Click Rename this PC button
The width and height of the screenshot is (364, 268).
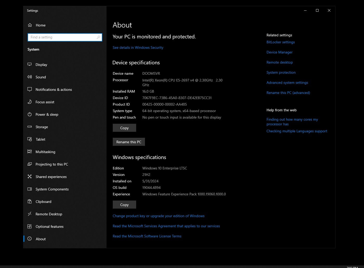coord(129,142)
